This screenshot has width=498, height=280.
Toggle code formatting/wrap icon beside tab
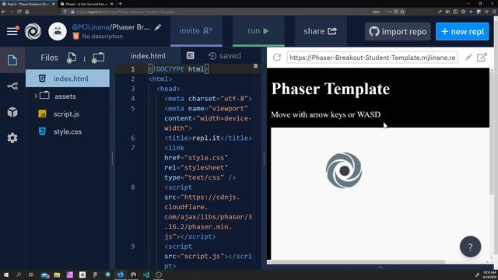pos(190,55)
